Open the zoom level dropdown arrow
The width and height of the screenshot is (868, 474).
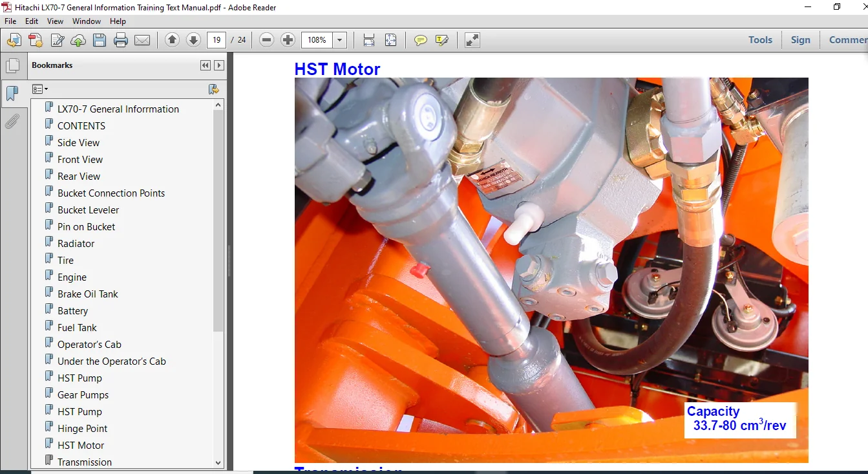(x=340, y=40)
